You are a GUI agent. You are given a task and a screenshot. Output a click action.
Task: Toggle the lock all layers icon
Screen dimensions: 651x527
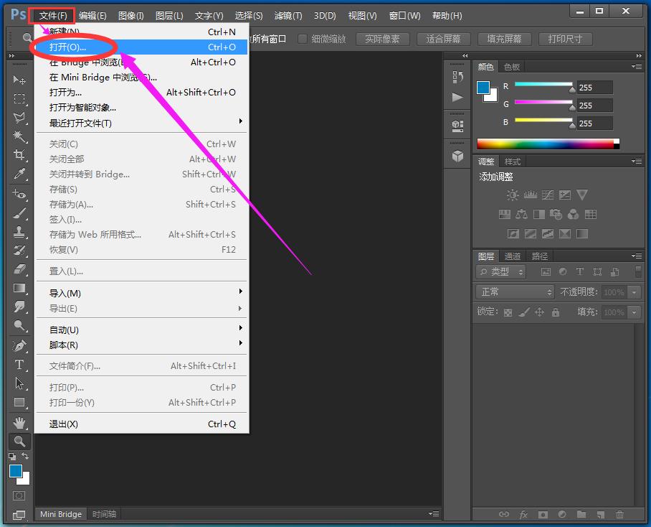click(555, 312)
